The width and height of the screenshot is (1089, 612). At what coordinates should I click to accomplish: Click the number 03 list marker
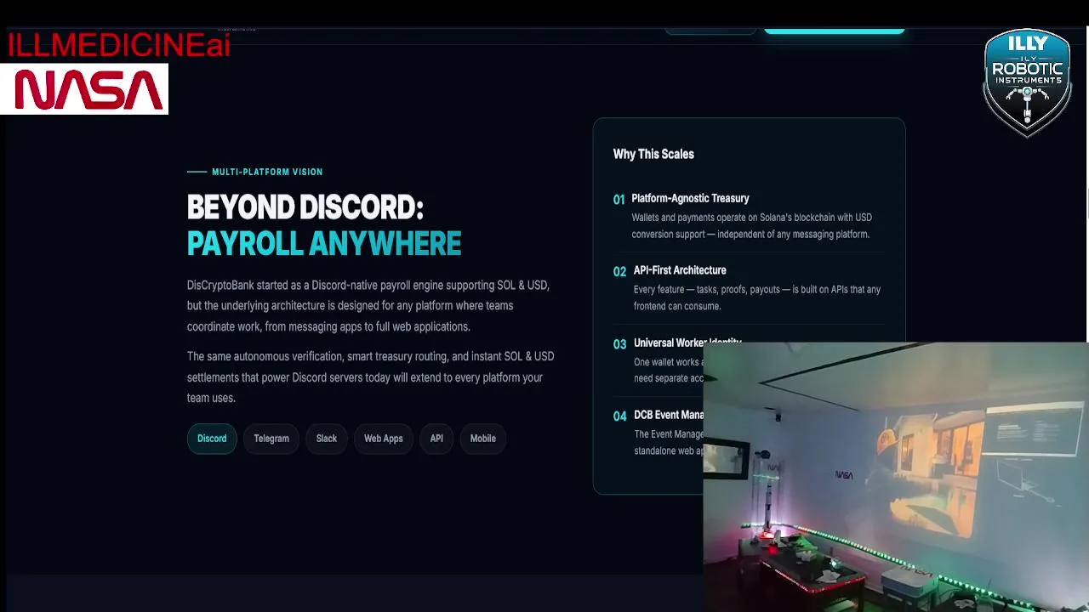click(x=619, y=343)
